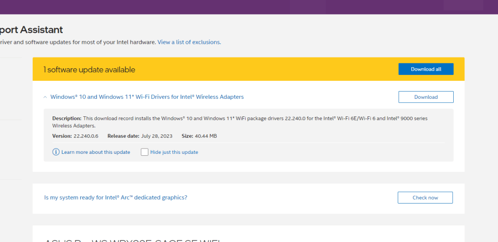Click the Download all button
Viewport: 498px width, 242px height.
[x=426, y=69]
